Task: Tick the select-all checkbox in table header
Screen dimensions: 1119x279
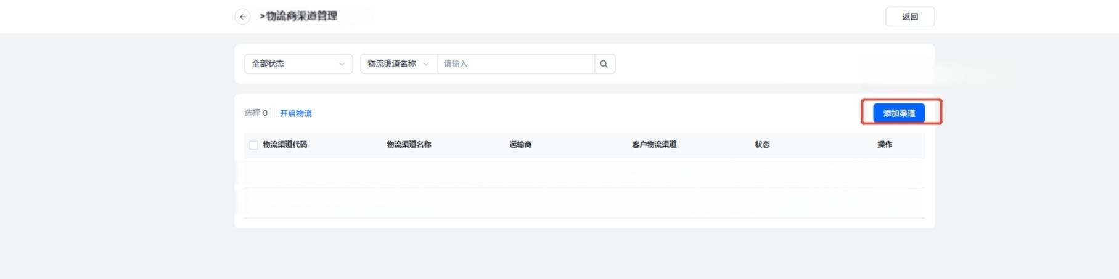Action: click(253, 145)
